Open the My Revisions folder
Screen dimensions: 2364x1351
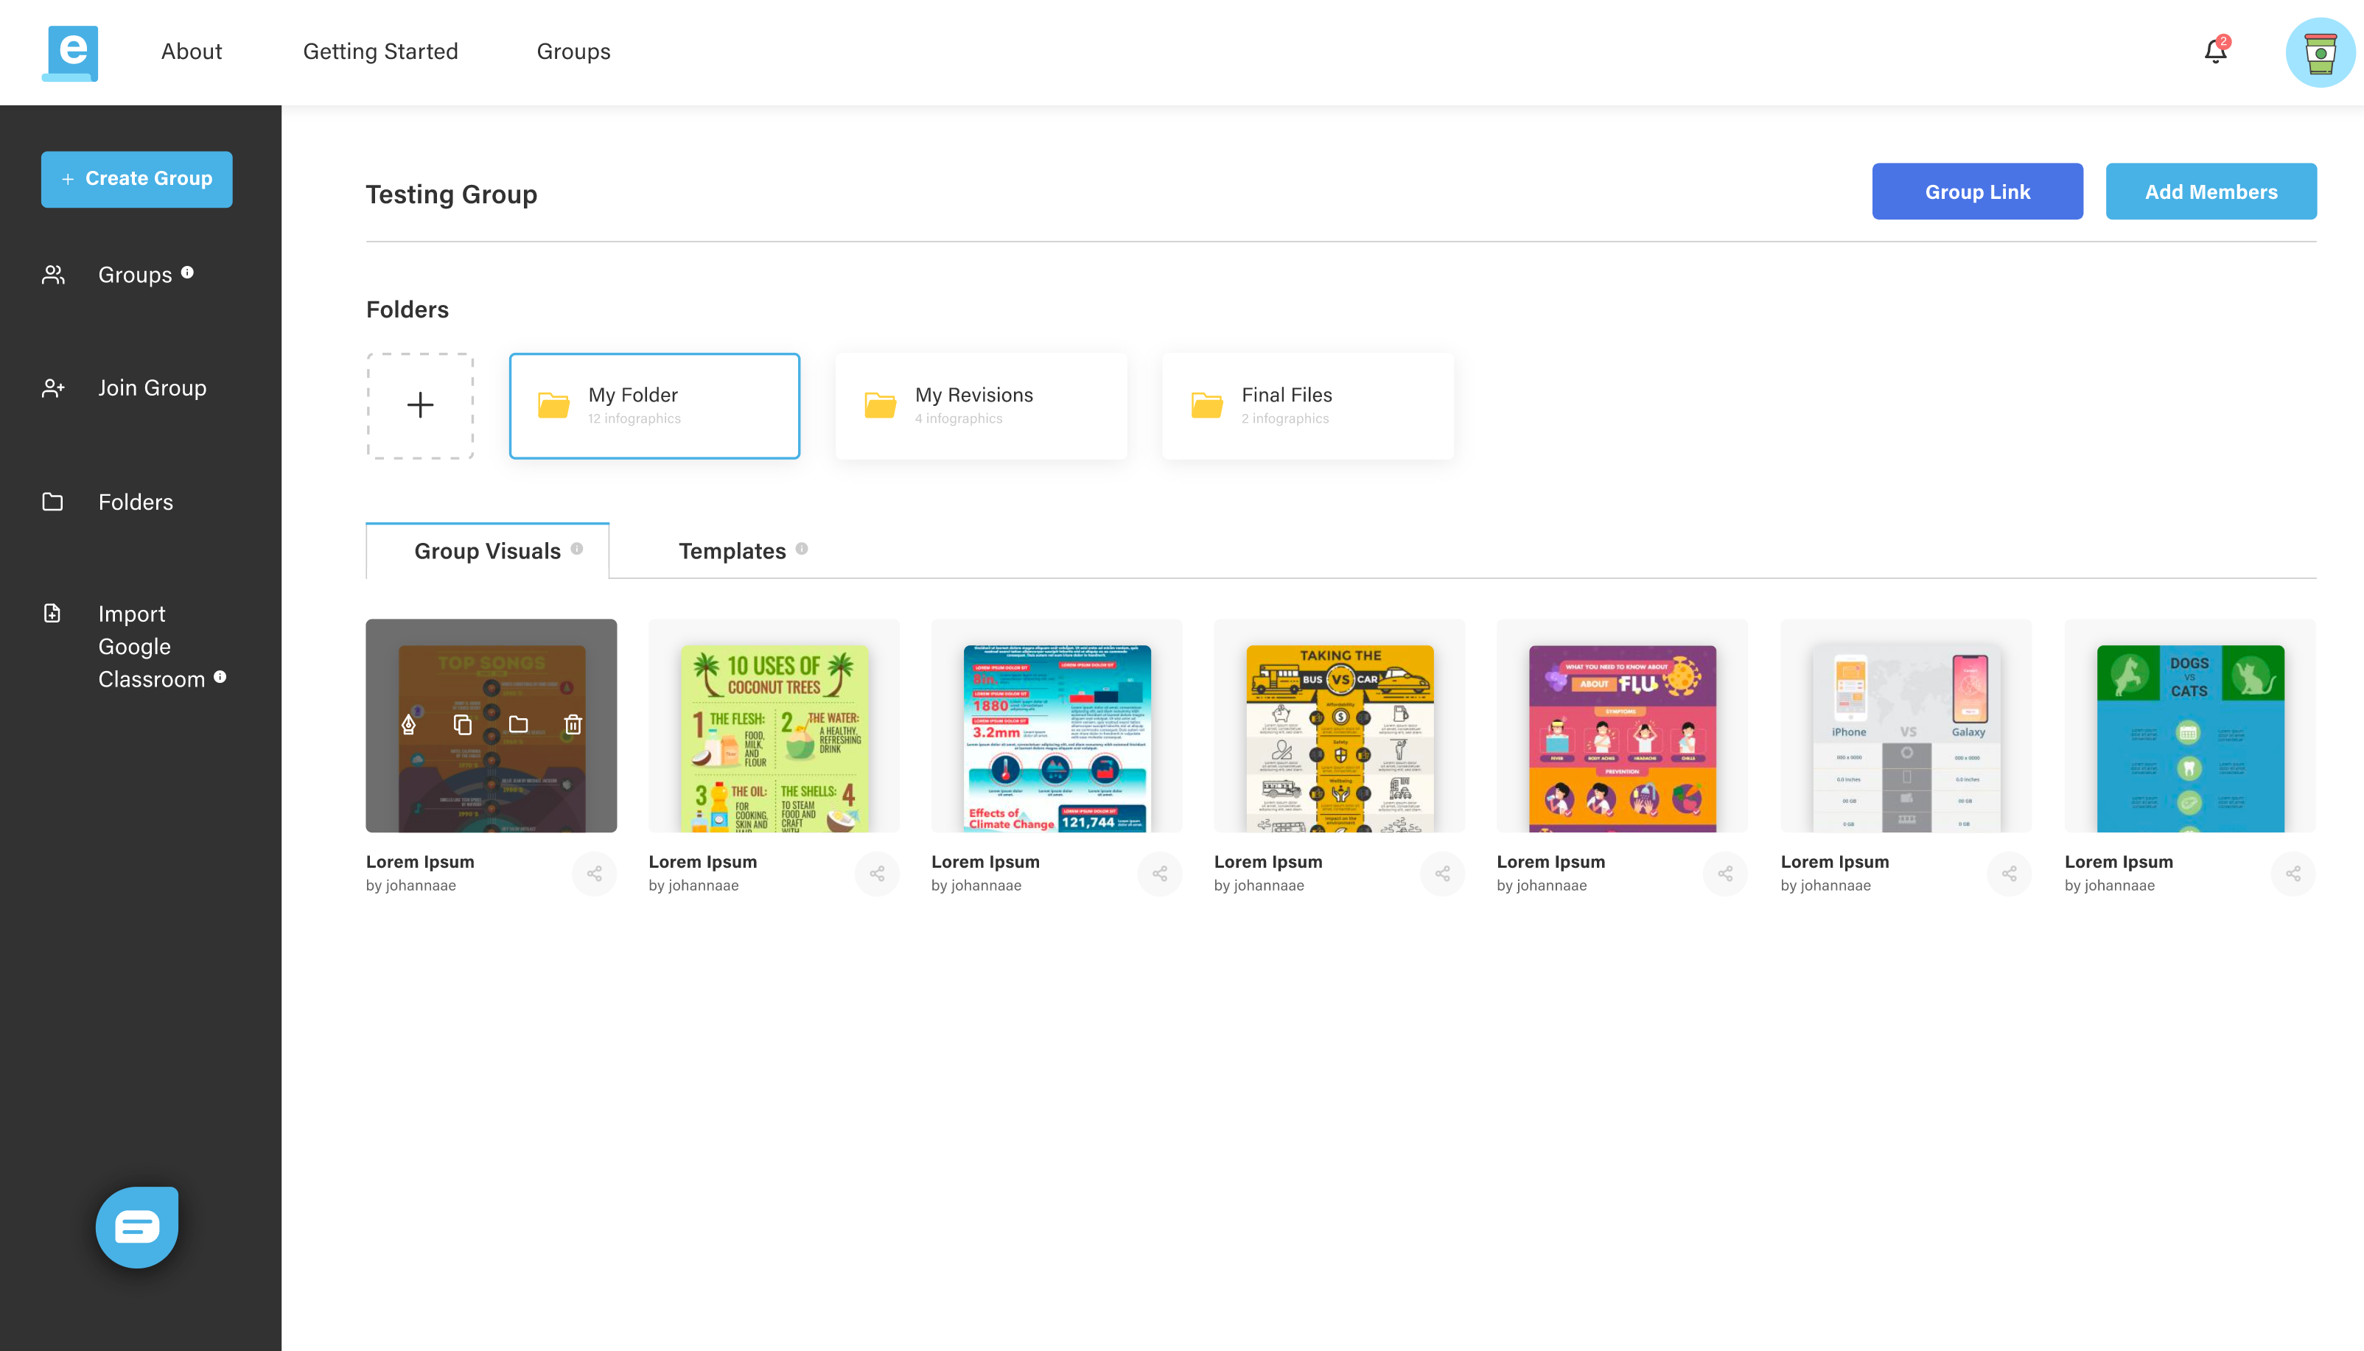[979, 404]
